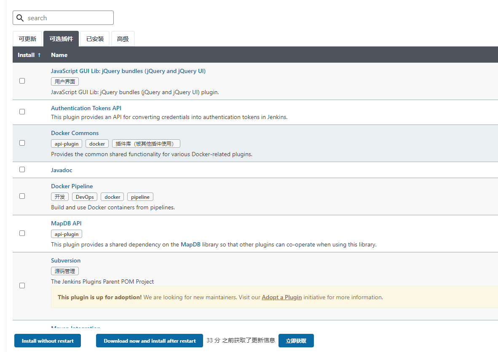Viewport: 498px width, 352px height.
Task: Click the Install column sort arrow
Action: [x=39, y=55]
